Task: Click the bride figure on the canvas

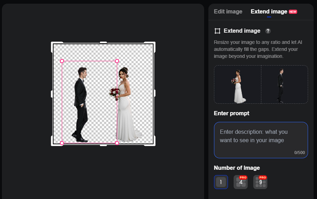Action: pyautogui.click(x=125, y=105)
